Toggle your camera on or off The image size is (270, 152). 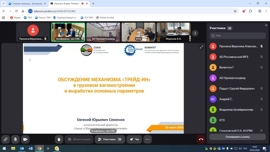(25, 139)
